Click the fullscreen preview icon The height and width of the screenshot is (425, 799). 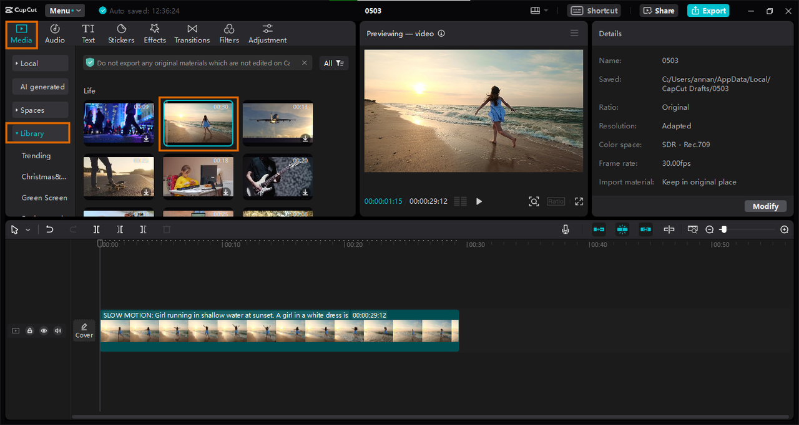579,201
